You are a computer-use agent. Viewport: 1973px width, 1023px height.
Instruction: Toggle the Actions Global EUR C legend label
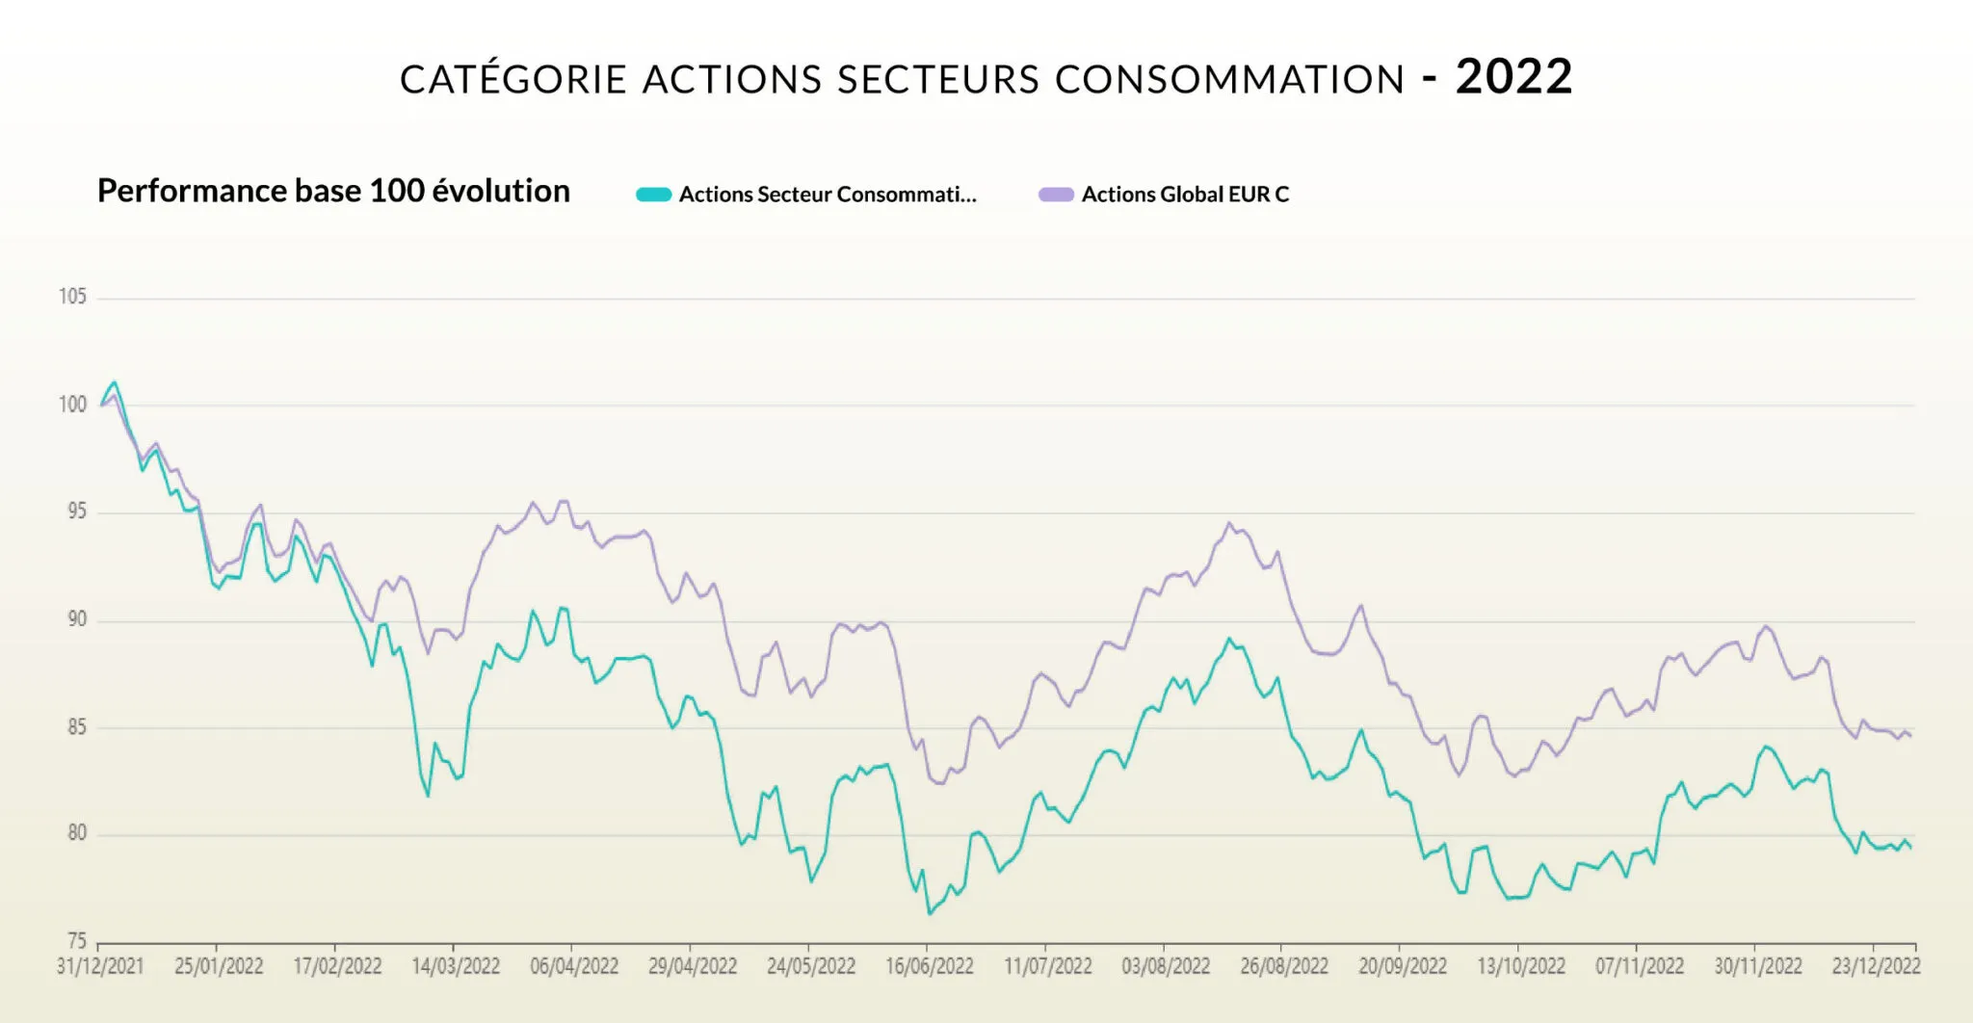1185,195
